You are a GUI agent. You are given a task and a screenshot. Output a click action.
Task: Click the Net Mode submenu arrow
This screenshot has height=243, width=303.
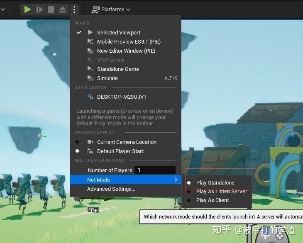click(176, 180)
